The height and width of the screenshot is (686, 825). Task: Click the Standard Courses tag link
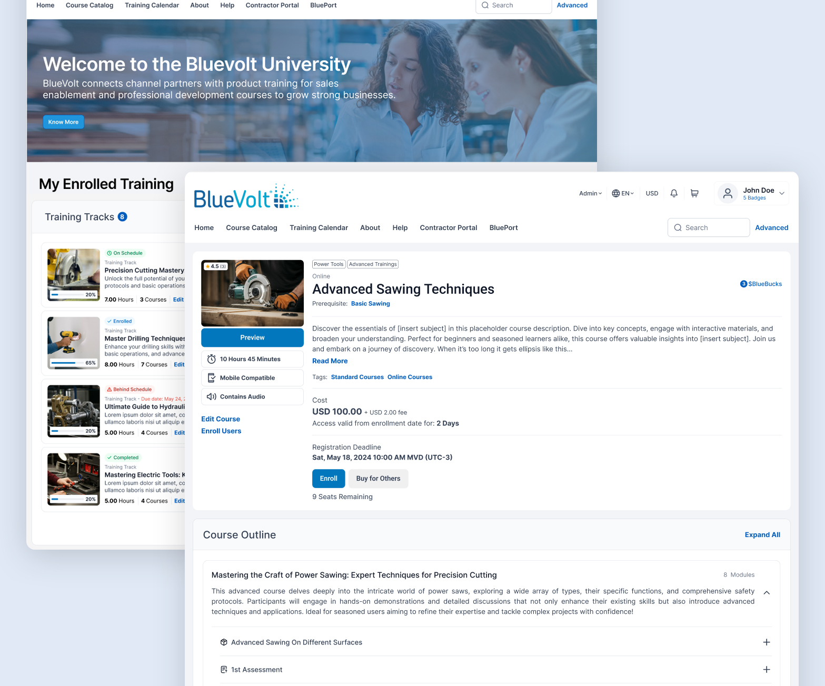357,377
